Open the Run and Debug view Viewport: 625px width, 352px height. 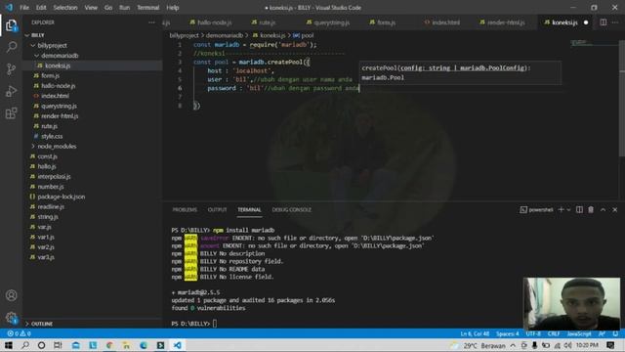click(x=11, y=91)
